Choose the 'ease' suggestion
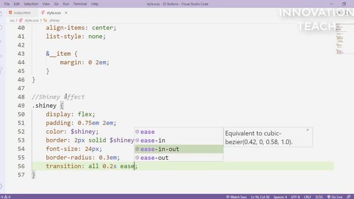 (179, 132)
